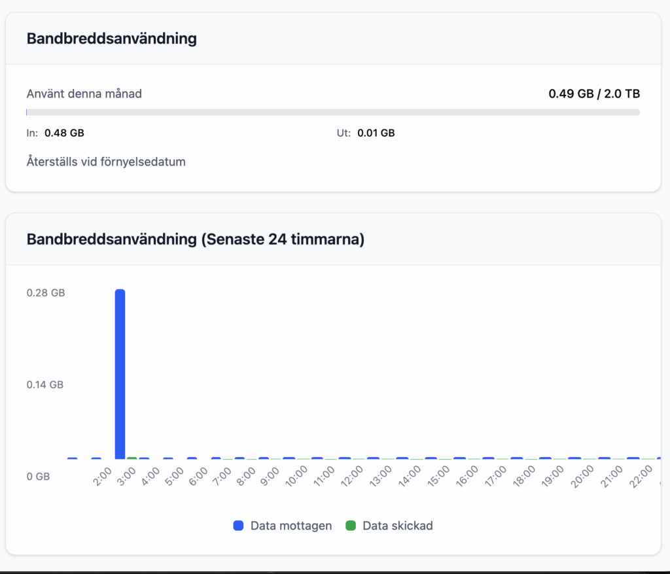670x574 pixels.
Task: Click the Använt denna månad label
Action: tap(84, 93)
